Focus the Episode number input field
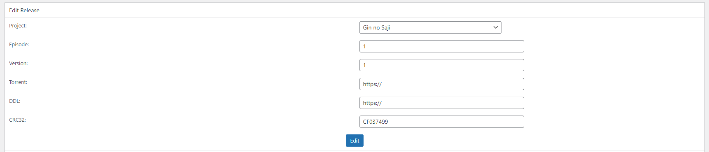Viewport: 709px width, 152px height. coord(441,46)
